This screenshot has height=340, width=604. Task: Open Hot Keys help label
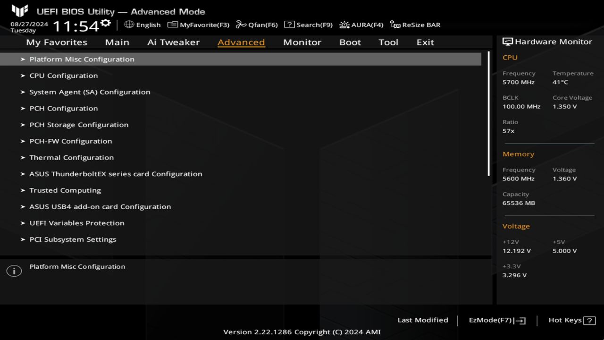pyautogui.click(x=565, y=320)
